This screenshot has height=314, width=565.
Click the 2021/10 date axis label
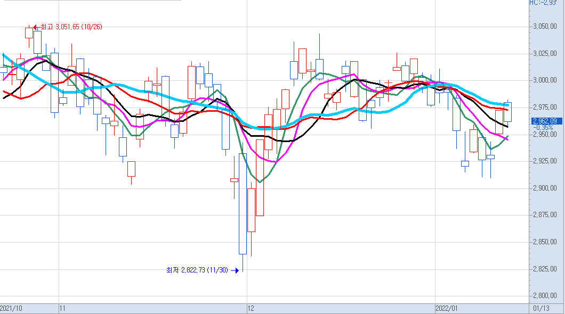(11, 309)
